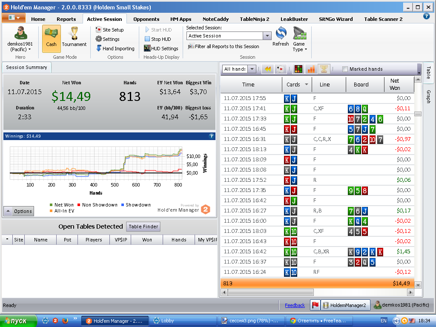
Task: Select the 11.07.2015 16:42 hand winning $1,45
Action: tap(318, 251)
